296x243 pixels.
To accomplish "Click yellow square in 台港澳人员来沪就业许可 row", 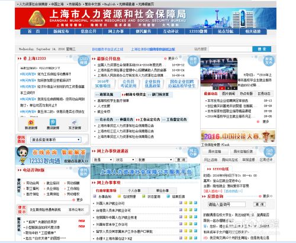I will (x=185, y=210).
